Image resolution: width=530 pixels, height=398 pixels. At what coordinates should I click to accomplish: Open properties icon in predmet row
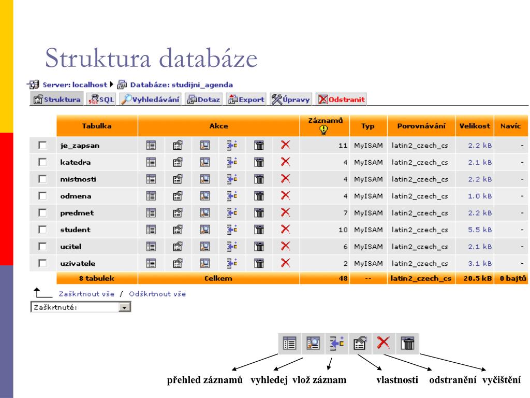[x=178, y=212]
